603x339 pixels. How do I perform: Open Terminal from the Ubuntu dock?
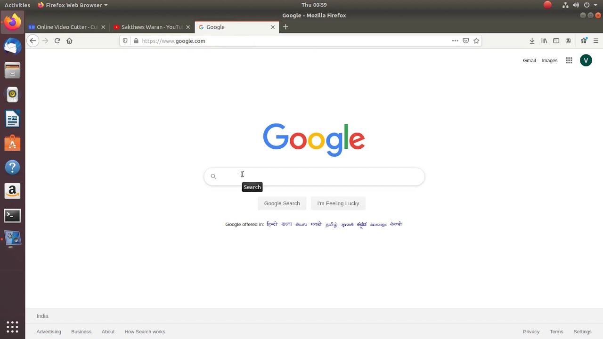click(12, 216)
